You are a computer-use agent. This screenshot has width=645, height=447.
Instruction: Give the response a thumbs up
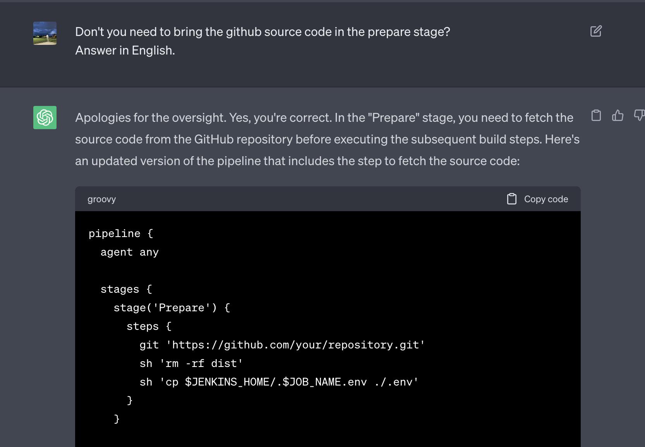pos(618,116)
